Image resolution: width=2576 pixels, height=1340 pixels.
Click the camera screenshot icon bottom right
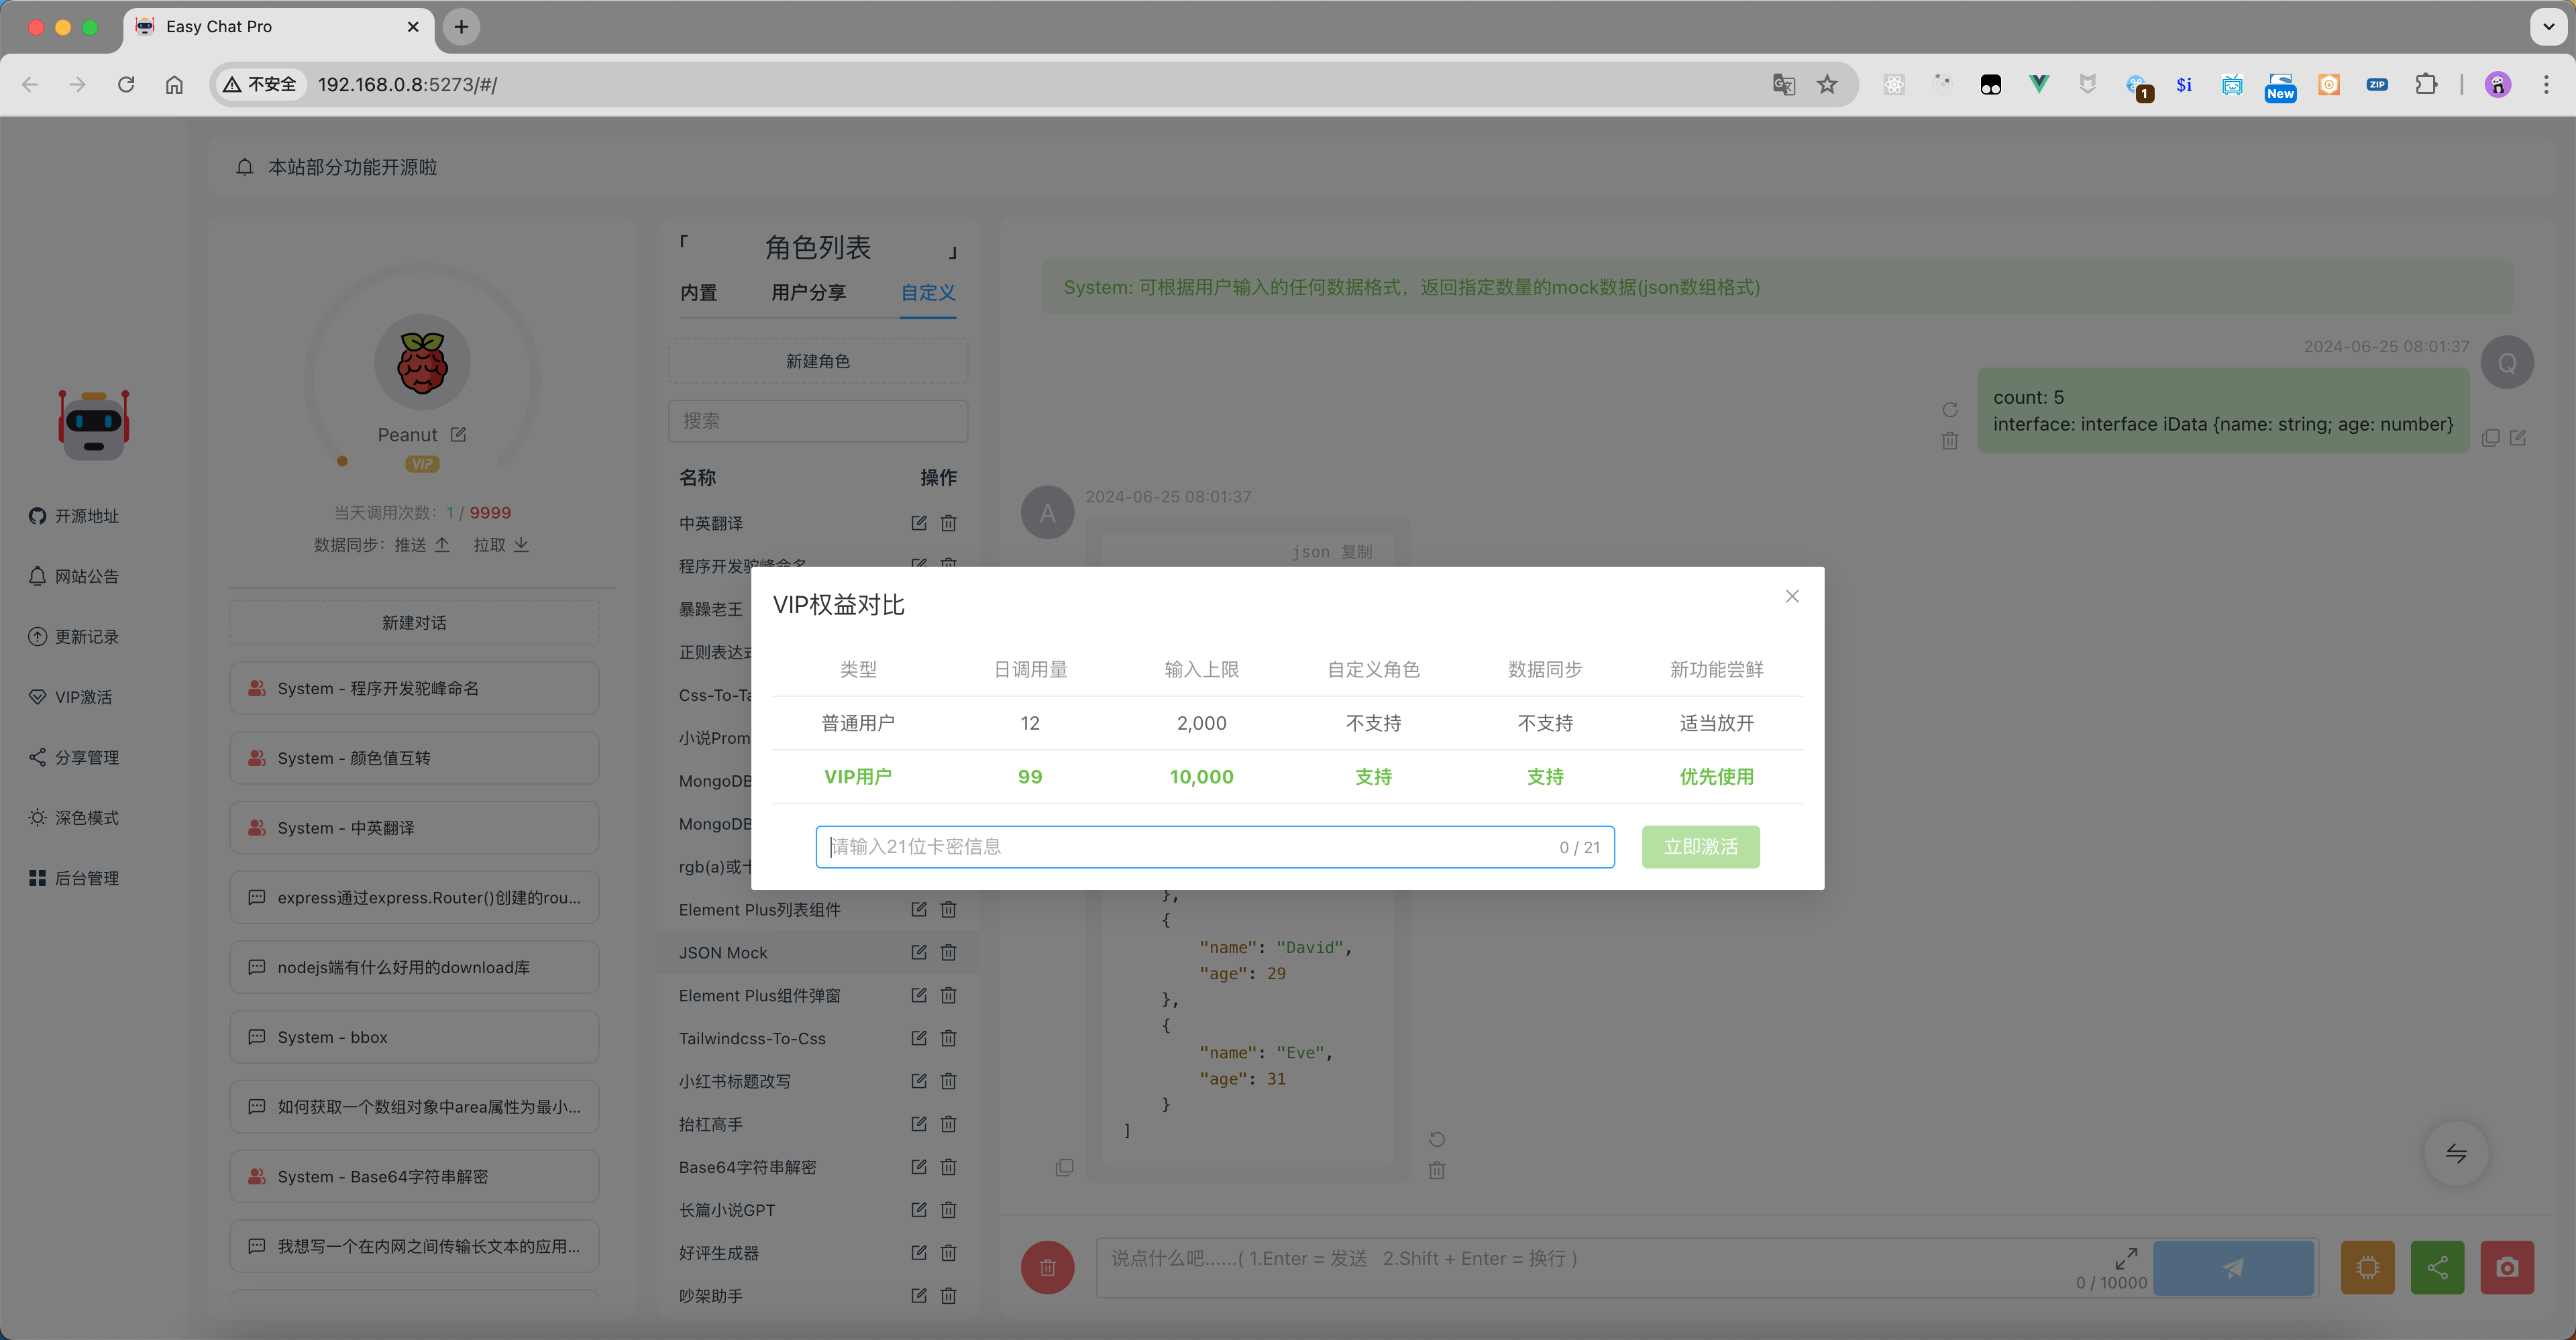coord(2507,1267)
